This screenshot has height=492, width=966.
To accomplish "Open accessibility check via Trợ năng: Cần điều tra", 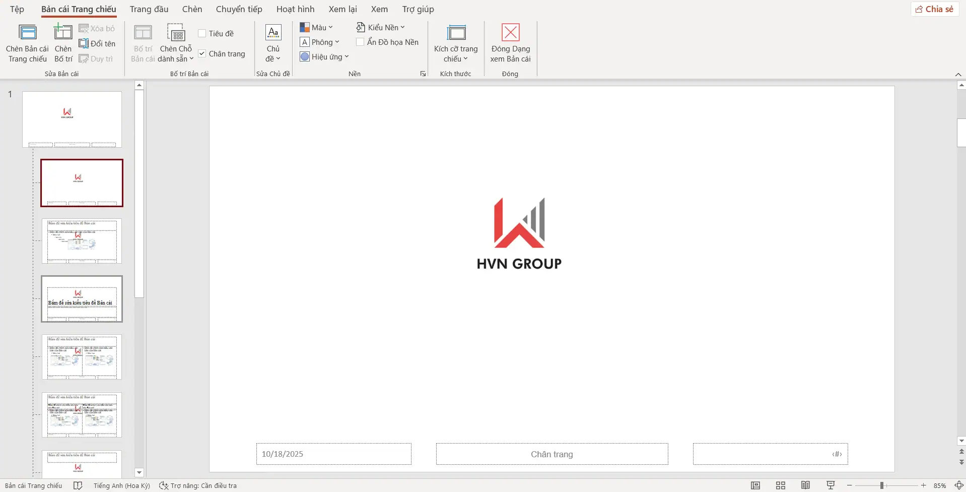I will [198, 485].
